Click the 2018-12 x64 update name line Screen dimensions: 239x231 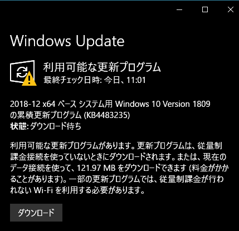tap(110, 104)
